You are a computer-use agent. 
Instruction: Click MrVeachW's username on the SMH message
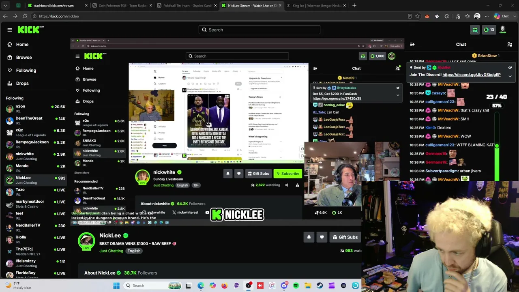point(448,119)
